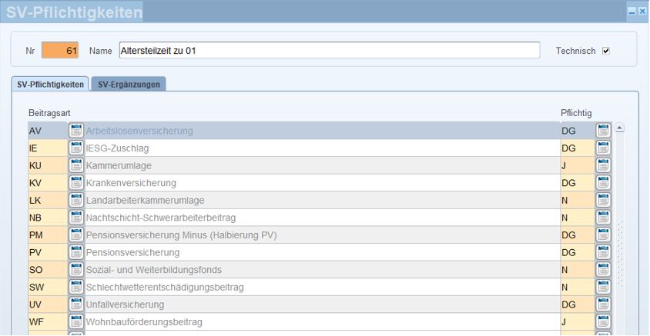650x336 pixels.
Task: Click the scroll up arrow of the list
Action: (x=620, y=128)
